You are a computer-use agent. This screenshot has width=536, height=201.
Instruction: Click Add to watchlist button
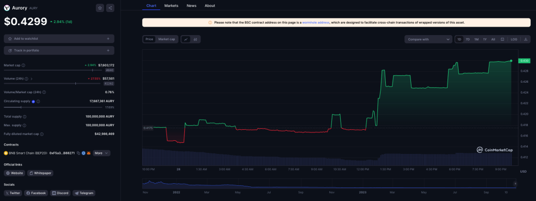(59, 39)
